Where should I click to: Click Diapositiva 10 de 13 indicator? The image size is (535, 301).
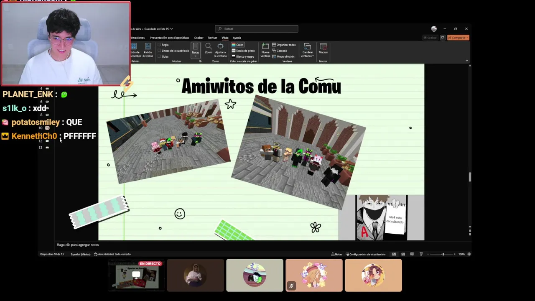coord(52,254)
